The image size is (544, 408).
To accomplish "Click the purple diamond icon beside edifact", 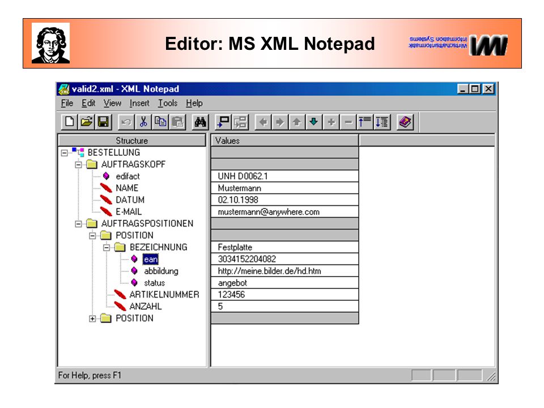I will tap(106, 176).
